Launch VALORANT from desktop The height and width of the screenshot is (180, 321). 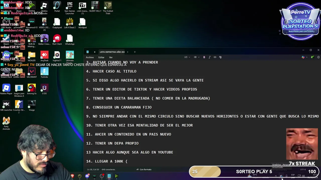coord(32,73)
